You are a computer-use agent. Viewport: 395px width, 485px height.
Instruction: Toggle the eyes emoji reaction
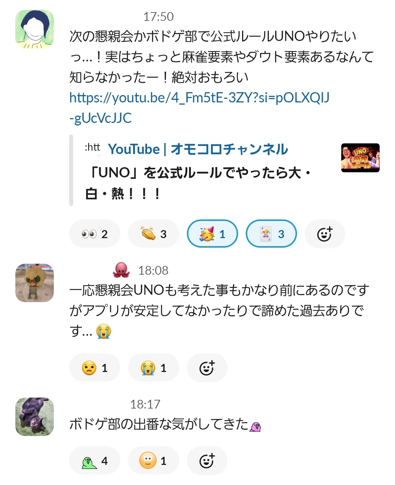[95, 234]
